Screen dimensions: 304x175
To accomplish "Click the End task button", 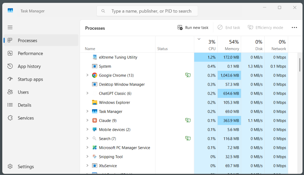I will 229,27.
